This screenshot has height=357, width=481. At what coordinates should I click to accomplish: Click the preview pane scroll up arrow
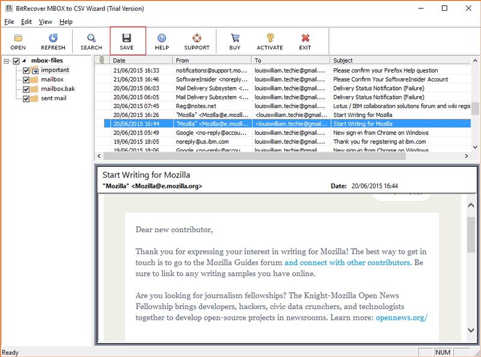tap(471, 205)
